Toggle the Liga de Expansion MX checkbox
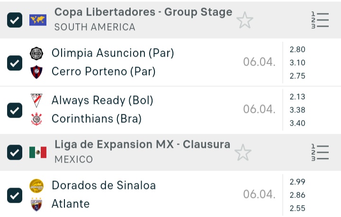The image size is (341, 217). pos(15,152)
